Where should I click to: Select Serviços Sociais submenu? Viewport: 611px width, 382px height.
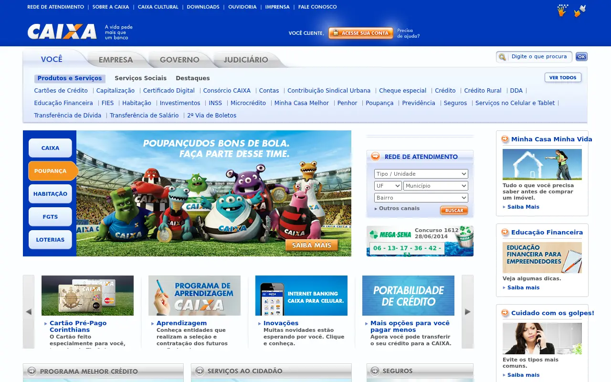pyautogui.click(x=141, y=78)
